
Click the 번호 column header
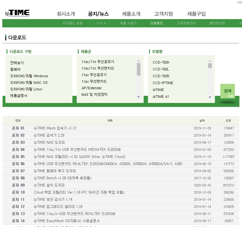[18, 121]
